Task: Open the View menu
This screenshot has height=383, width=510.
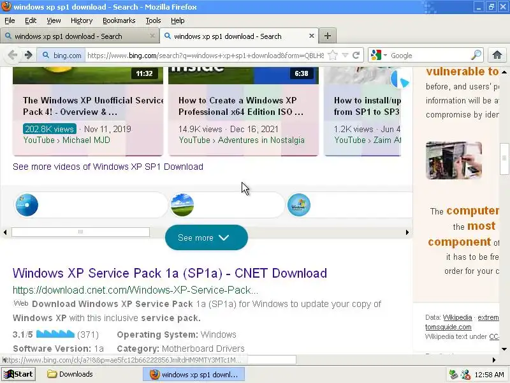Action: pyautogui.click(x=54, y=20)
